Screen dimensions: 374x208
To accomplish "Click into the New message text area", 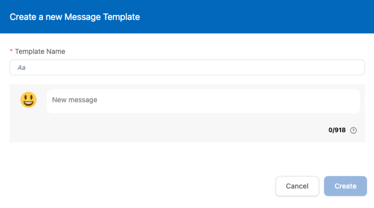I will click(203, 101).
